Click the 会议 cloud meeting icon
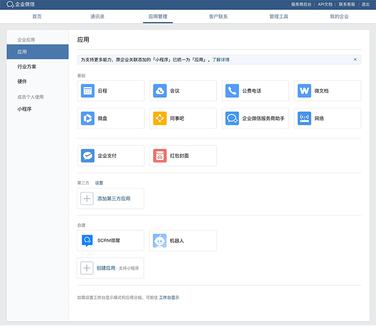Screen dimensions: 376x326 [160, 91]
